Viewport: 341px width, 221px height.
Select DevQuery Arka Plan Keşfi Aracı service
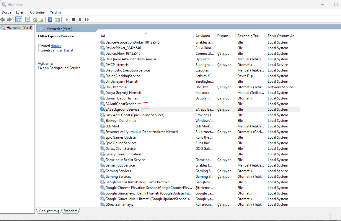(x=200, y=59)
